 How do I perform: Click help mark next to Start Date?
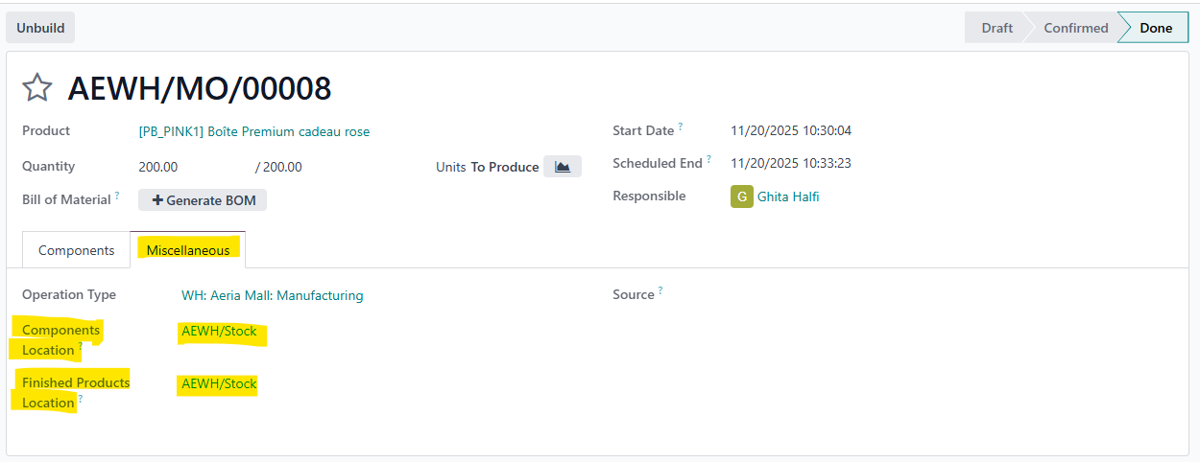point(681,127)
